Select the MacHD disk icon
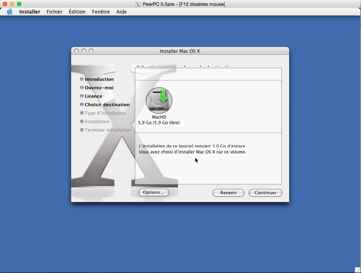 click(159, 101)
